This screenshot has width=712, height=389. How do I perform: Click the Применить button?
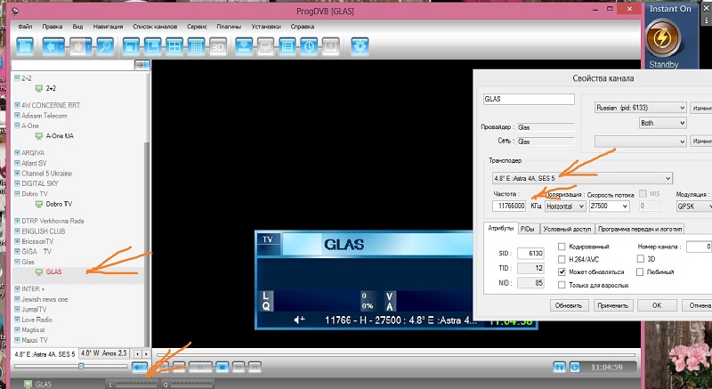[x=612, y=304]
